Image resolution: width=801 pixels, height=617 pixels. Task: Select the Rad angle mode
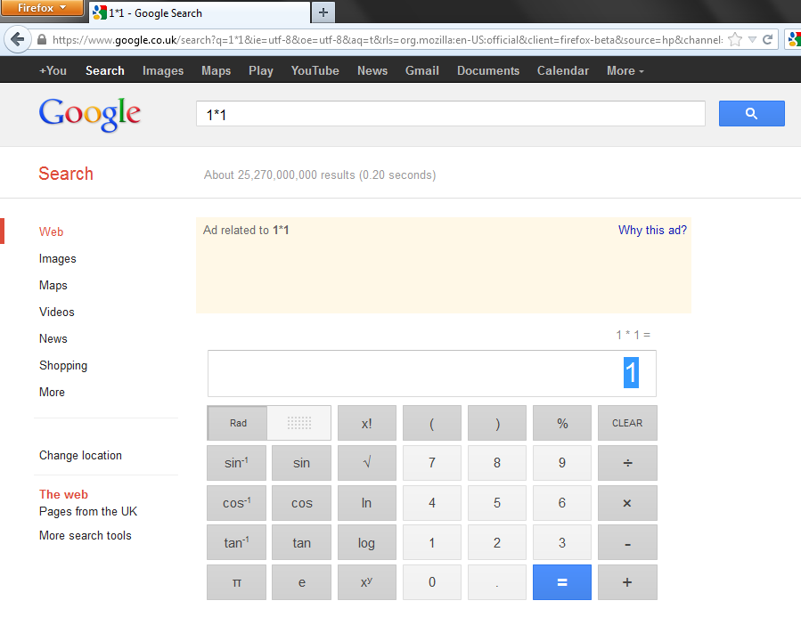tap(238, 423)
